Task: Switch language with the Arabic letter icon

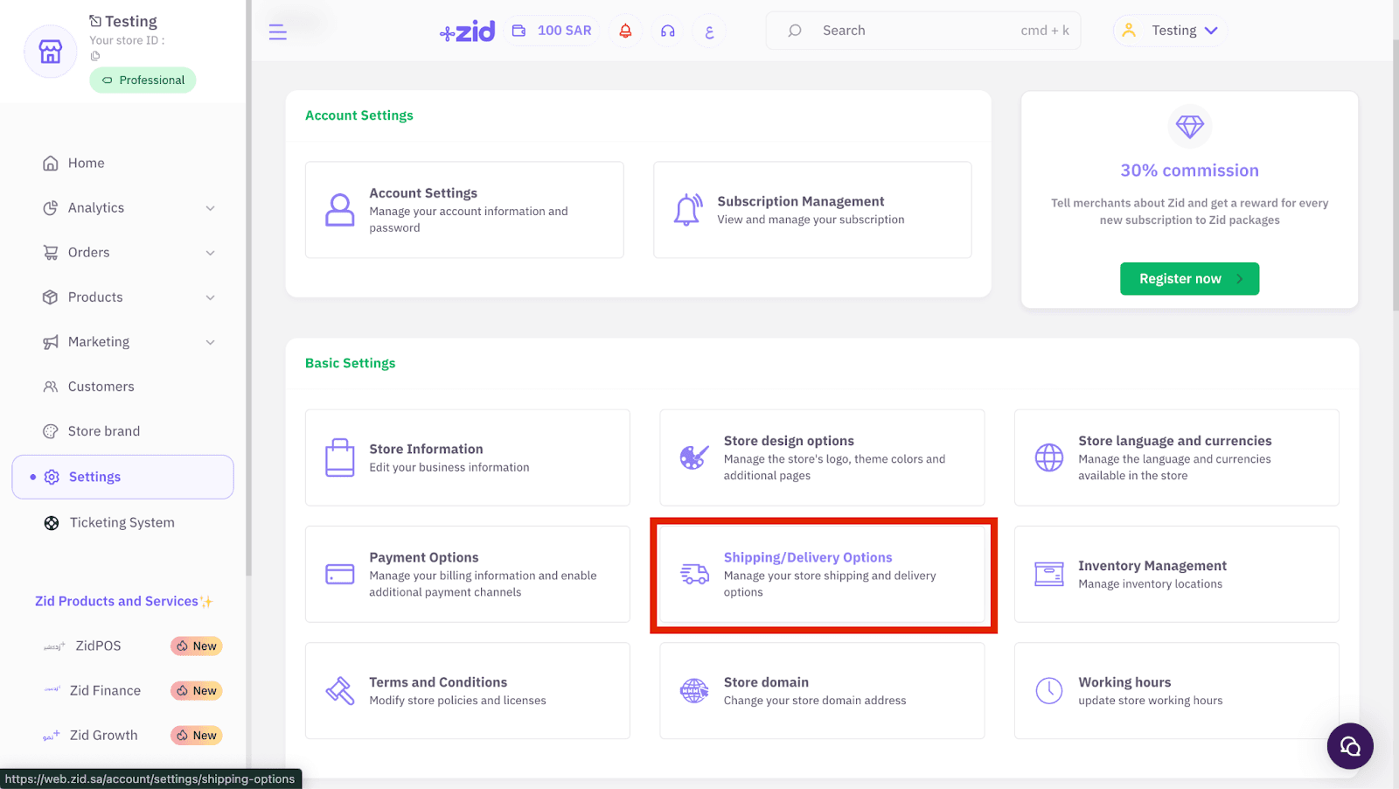Action: [x=709, y=31]
